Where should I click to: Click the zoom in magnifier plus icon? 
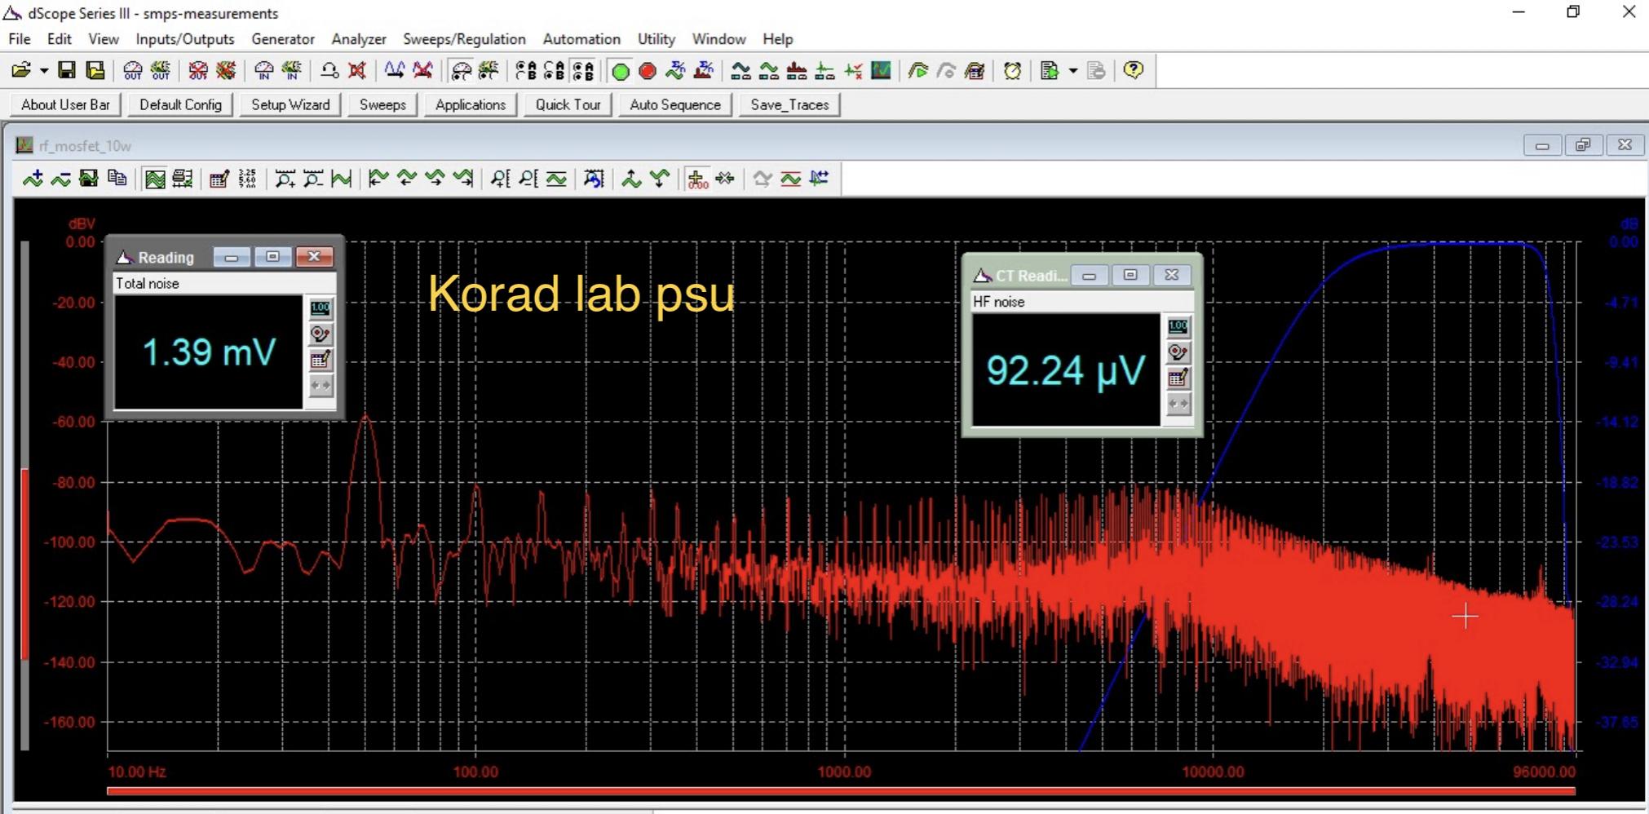pyautogui.click(x=285, y=179)
